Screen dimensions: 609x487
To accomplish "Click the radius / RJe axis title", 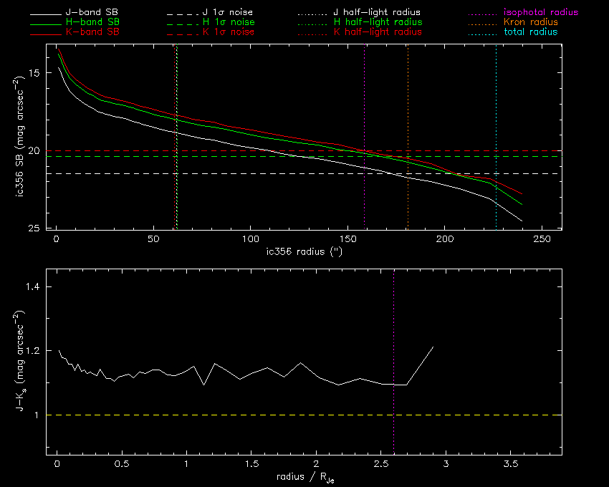I will pyautogui.click(x=304, y=478).
